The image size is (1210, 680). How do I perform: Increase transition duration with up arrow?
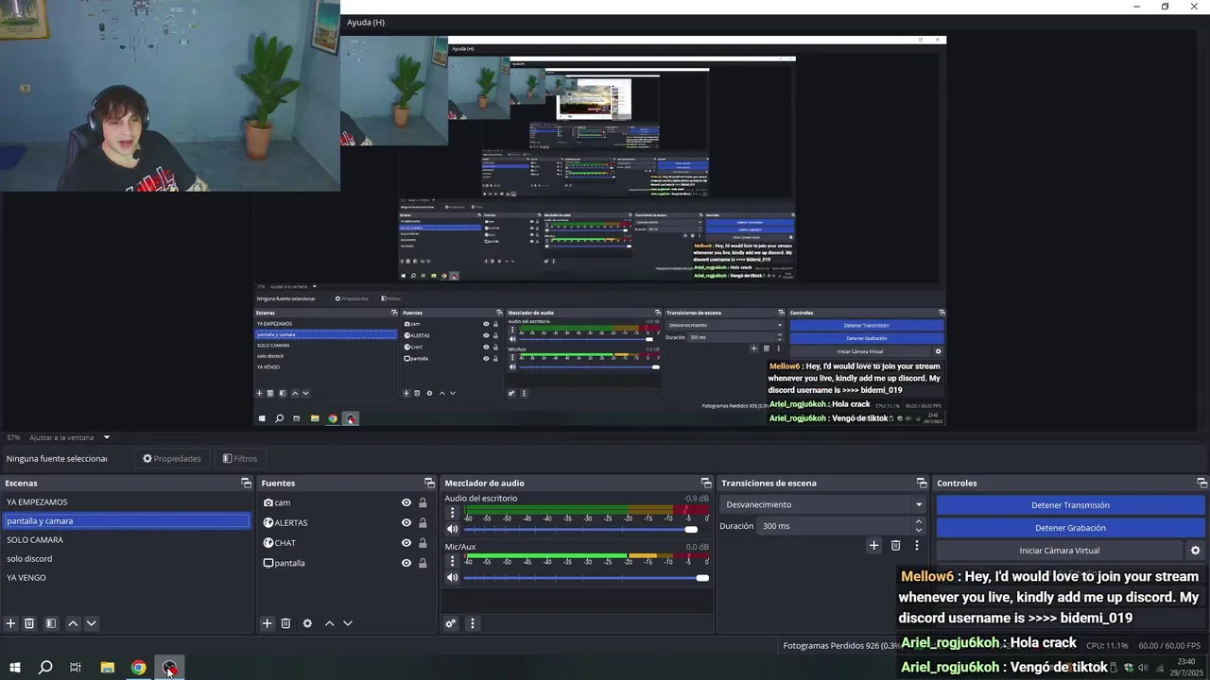(920, 522)
